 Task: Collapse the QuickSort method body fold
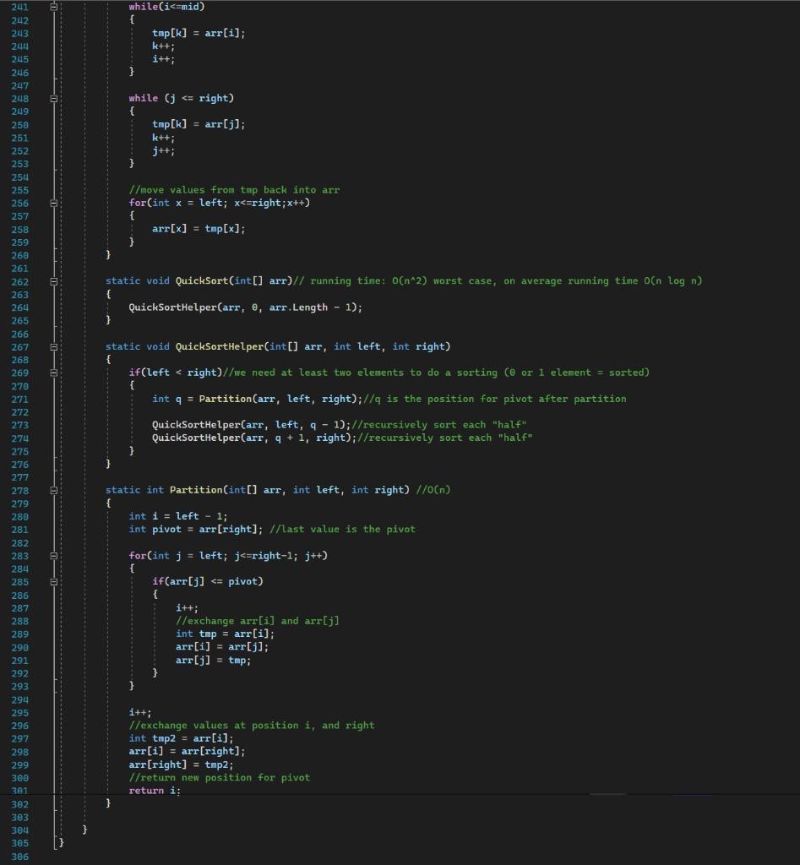(x=53, y=280)
